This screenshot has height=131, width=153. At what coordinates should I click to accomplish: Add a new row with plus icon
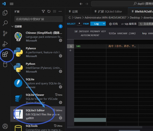[70, 51]
